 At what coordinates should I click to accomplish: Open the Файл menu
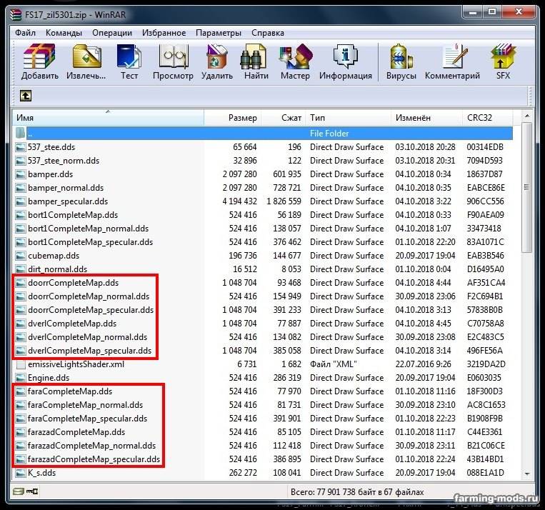click(25, 33)
